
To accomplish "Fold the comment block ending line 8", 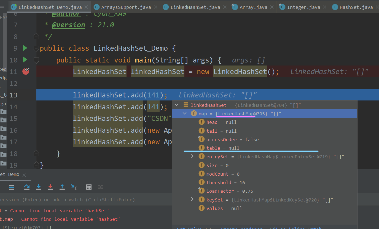I will click(x=36, y=36).
